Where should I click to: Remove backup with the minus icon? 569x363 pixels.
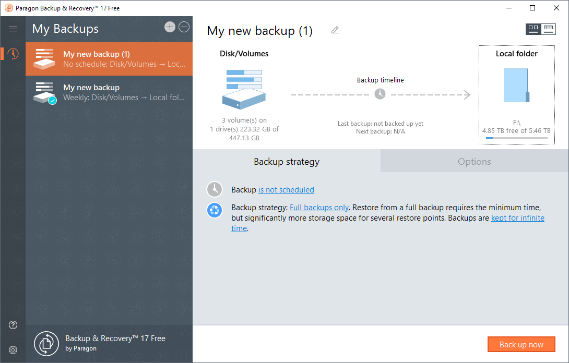184,27
